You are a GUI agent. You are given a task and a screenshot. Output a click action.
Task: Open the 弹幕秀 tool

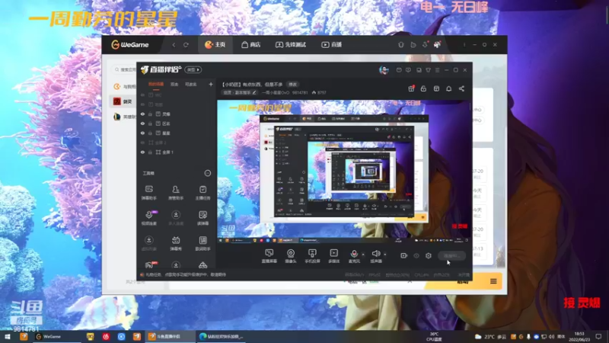pyautogui.click(x=176, y=243)
